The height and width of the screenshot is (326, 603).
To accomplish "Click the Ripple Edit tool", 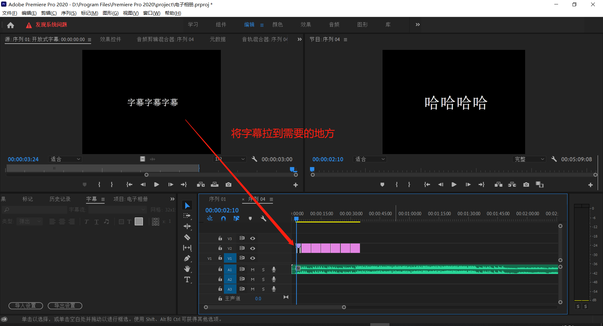I will [x=187, y=227].
